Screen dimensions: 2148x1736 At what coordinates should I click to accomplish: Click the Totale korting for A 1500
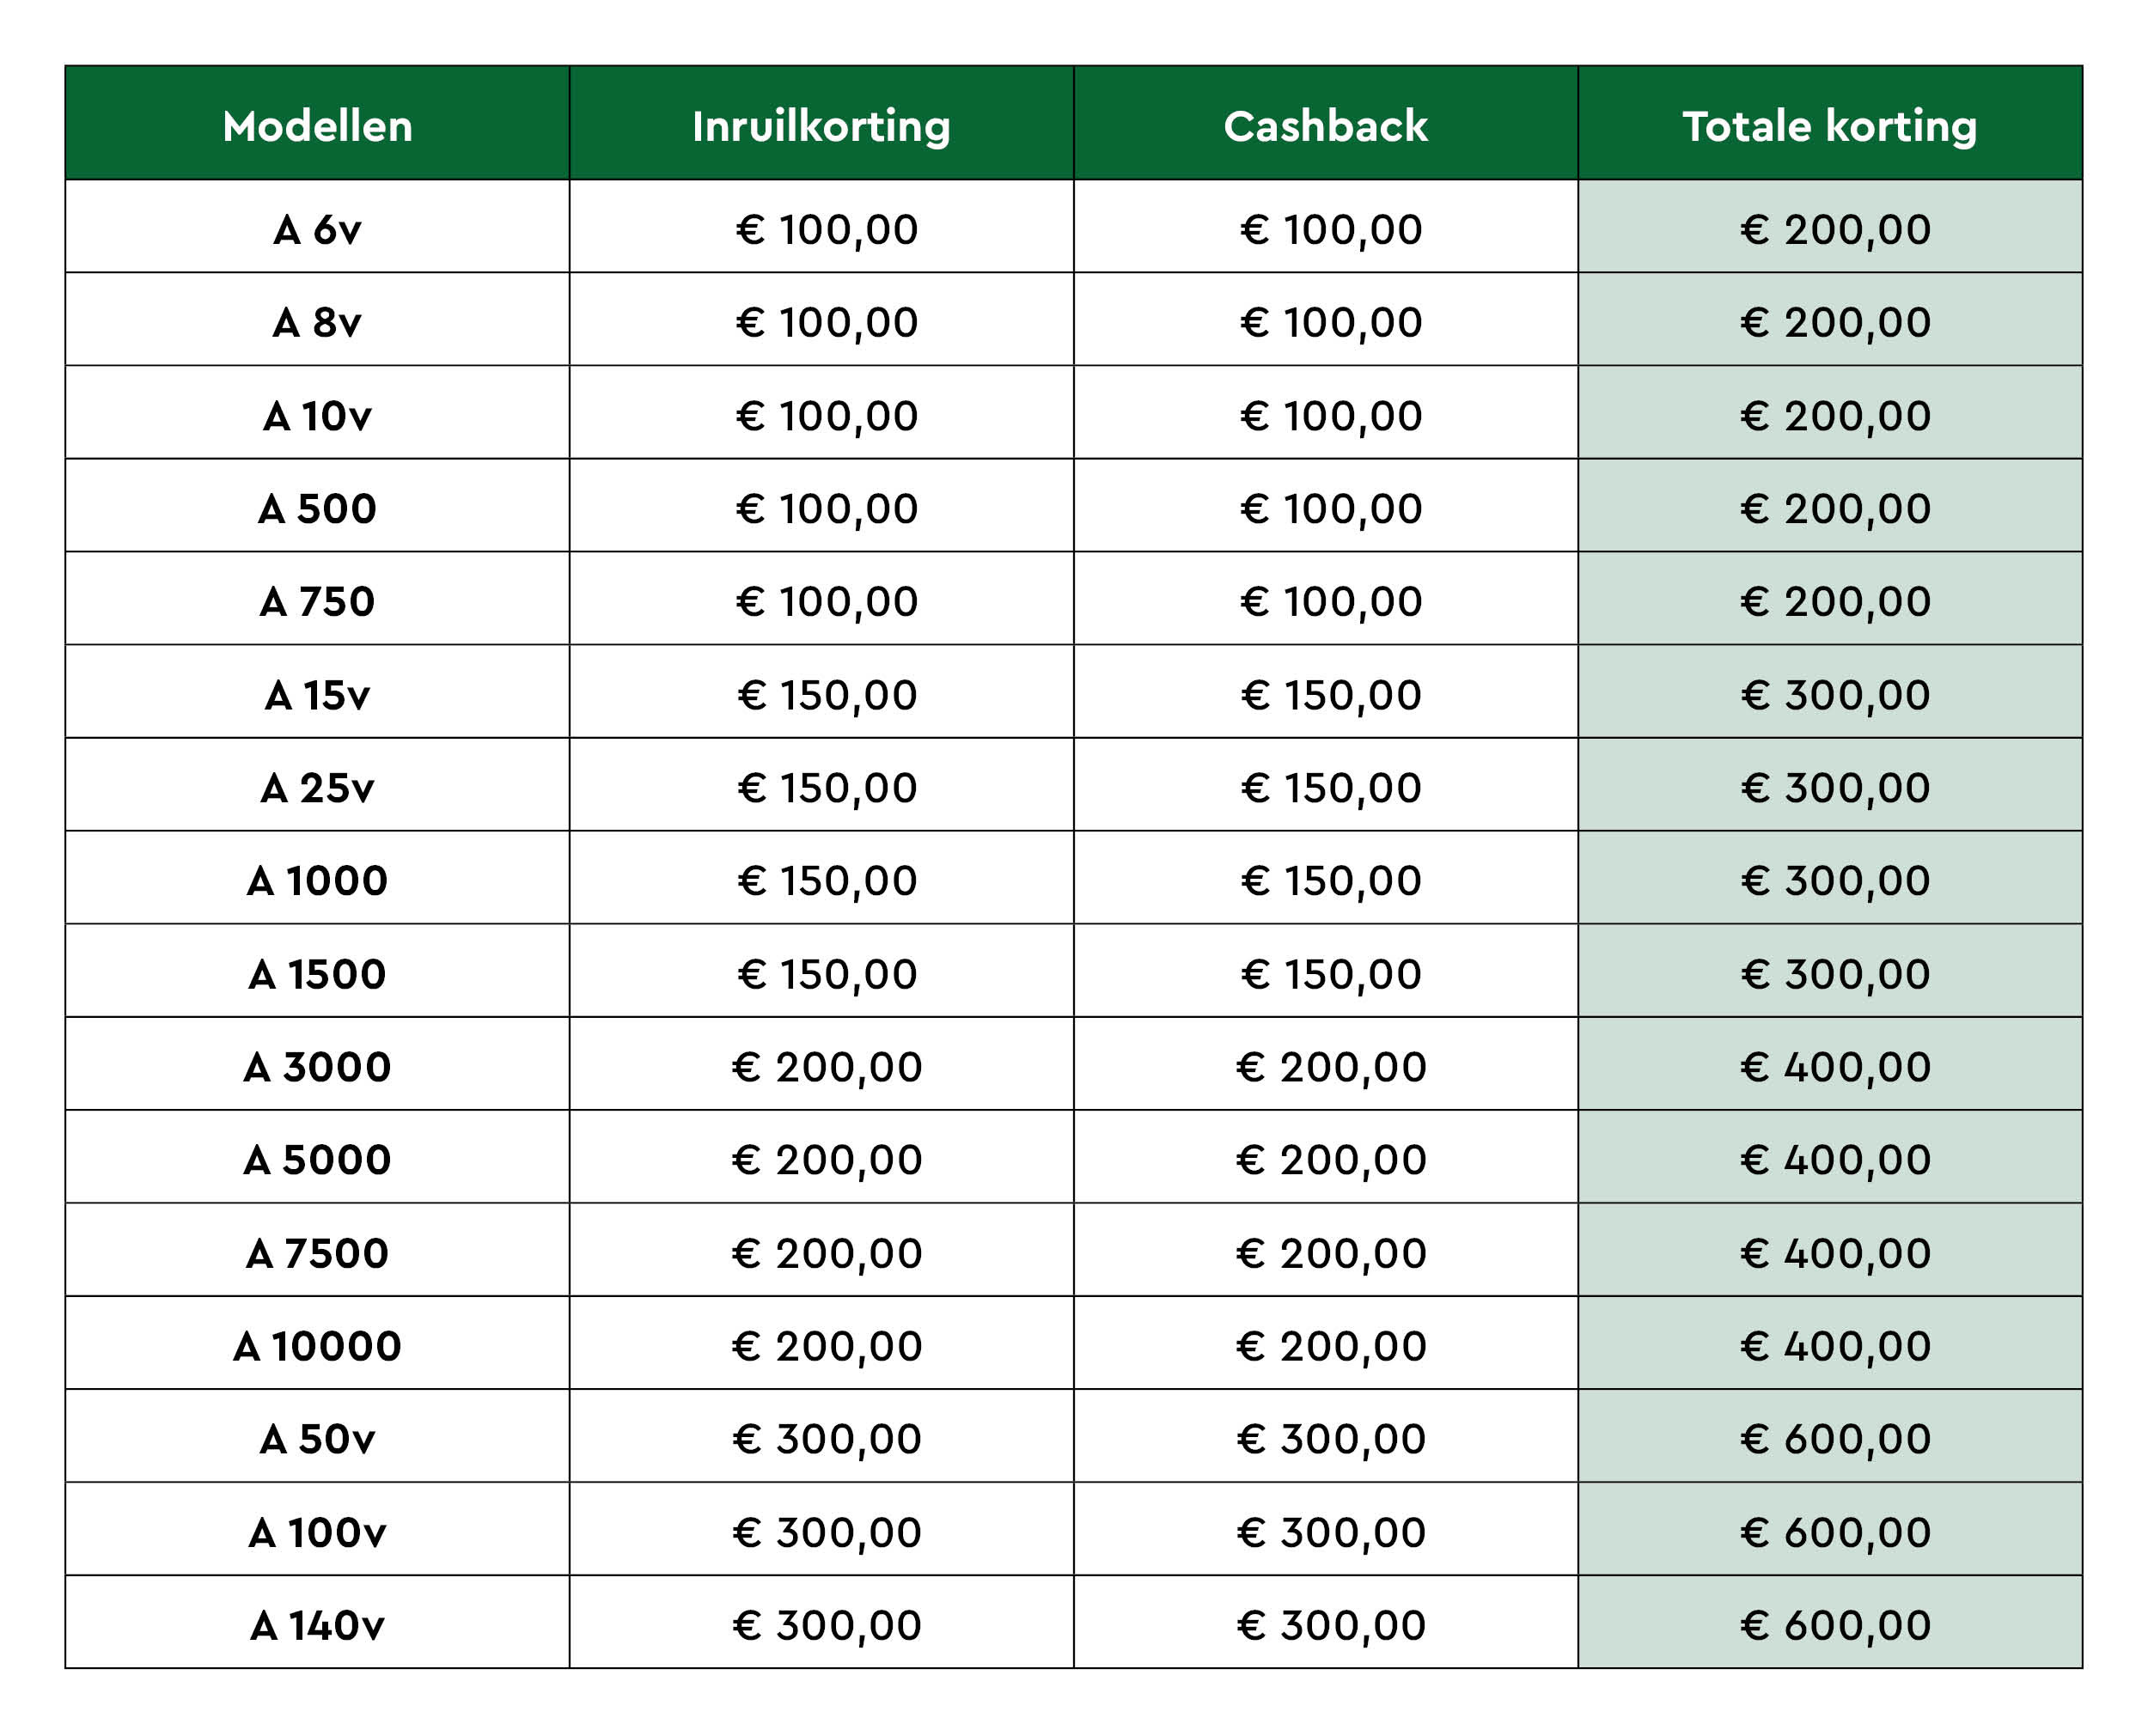(1835, 974)
